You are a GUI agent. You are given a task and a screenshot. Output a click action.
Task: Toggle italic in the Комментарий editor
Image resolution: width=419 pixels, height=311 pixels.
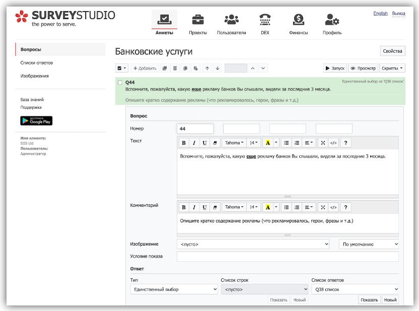[x=194, y=207]
